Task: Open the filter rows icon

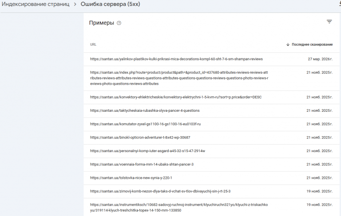Action: [329, 22]
